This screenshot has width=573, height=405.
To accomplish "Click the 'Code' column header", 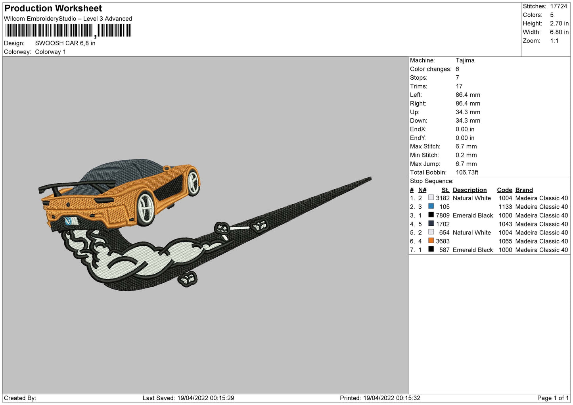I will coord(504,190).
